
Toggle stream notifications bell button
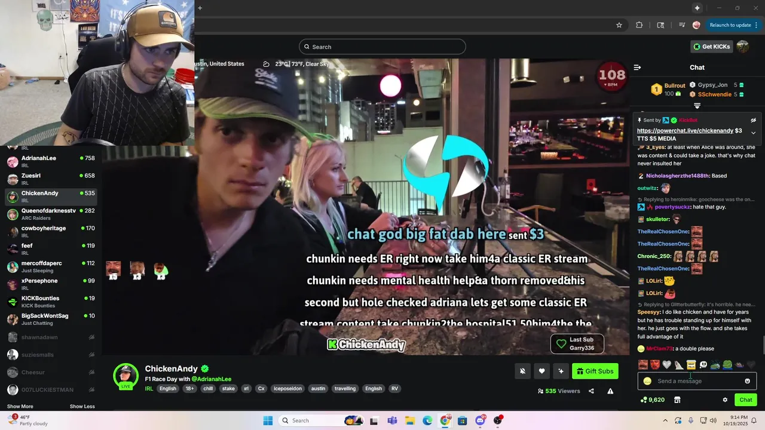point(522,371)
